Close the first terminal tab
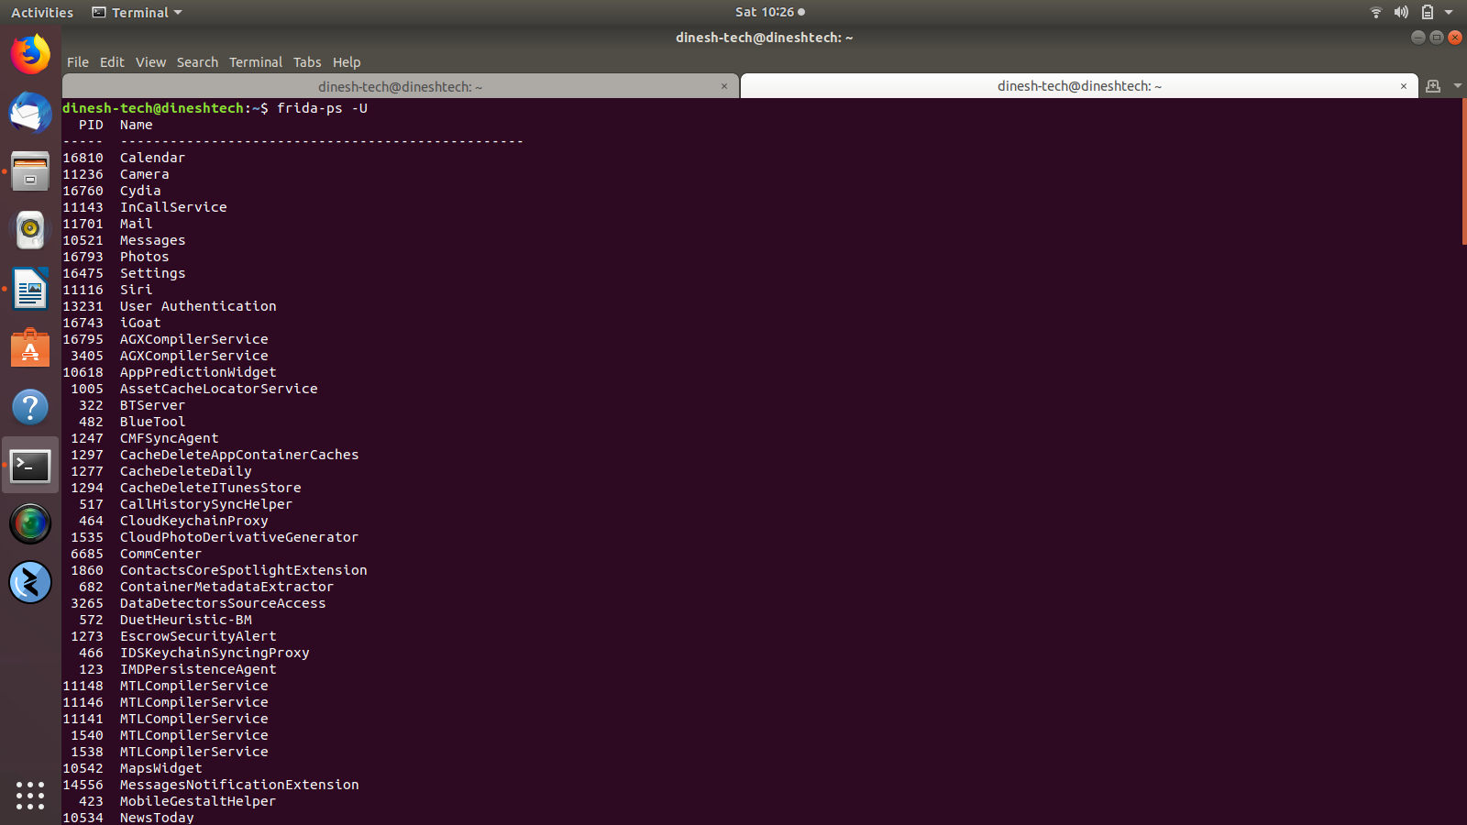This screenshot has width=1467, height=825. [x=724, y=86]
